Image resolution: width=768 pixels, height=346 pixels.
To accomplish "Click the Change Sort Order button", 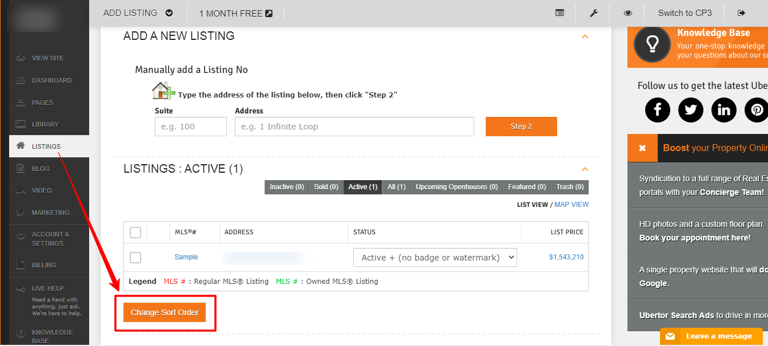I will tap(165, 312).
